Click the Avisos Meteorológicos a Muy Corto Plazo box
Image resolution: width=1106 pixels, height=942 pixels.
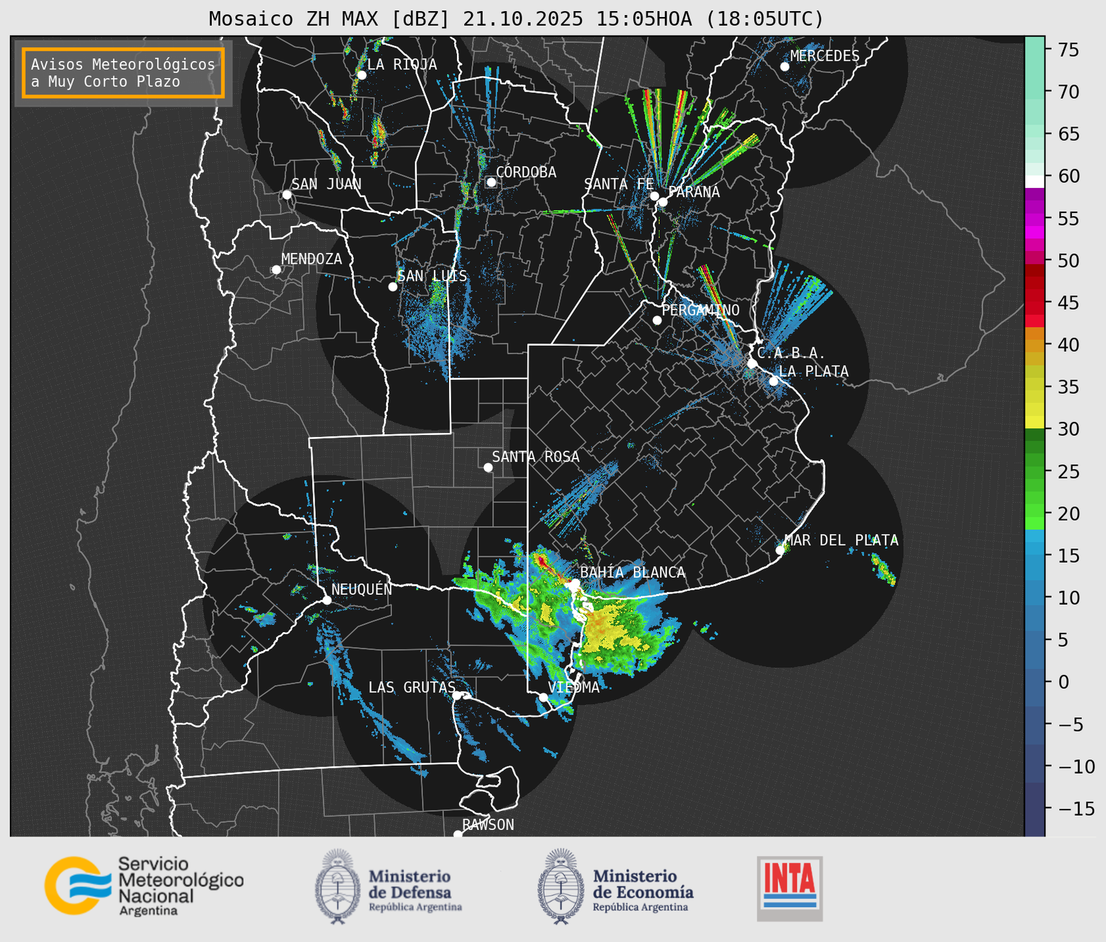123,73
